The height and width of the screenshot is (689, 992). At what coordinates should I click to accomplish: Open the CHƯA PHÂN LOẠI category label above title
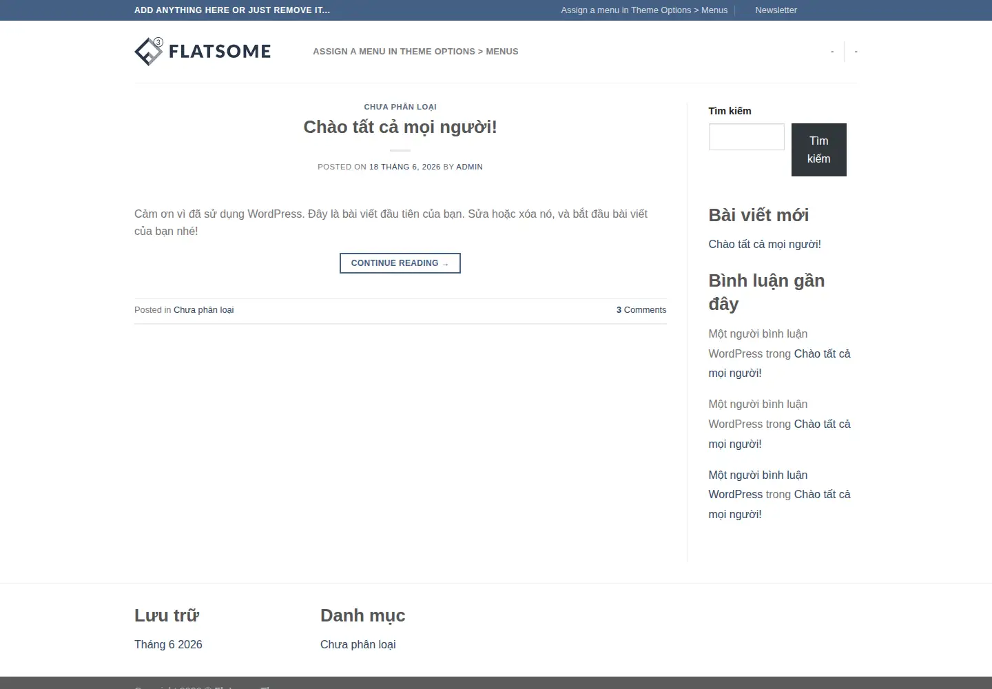[x=400, y=107]
